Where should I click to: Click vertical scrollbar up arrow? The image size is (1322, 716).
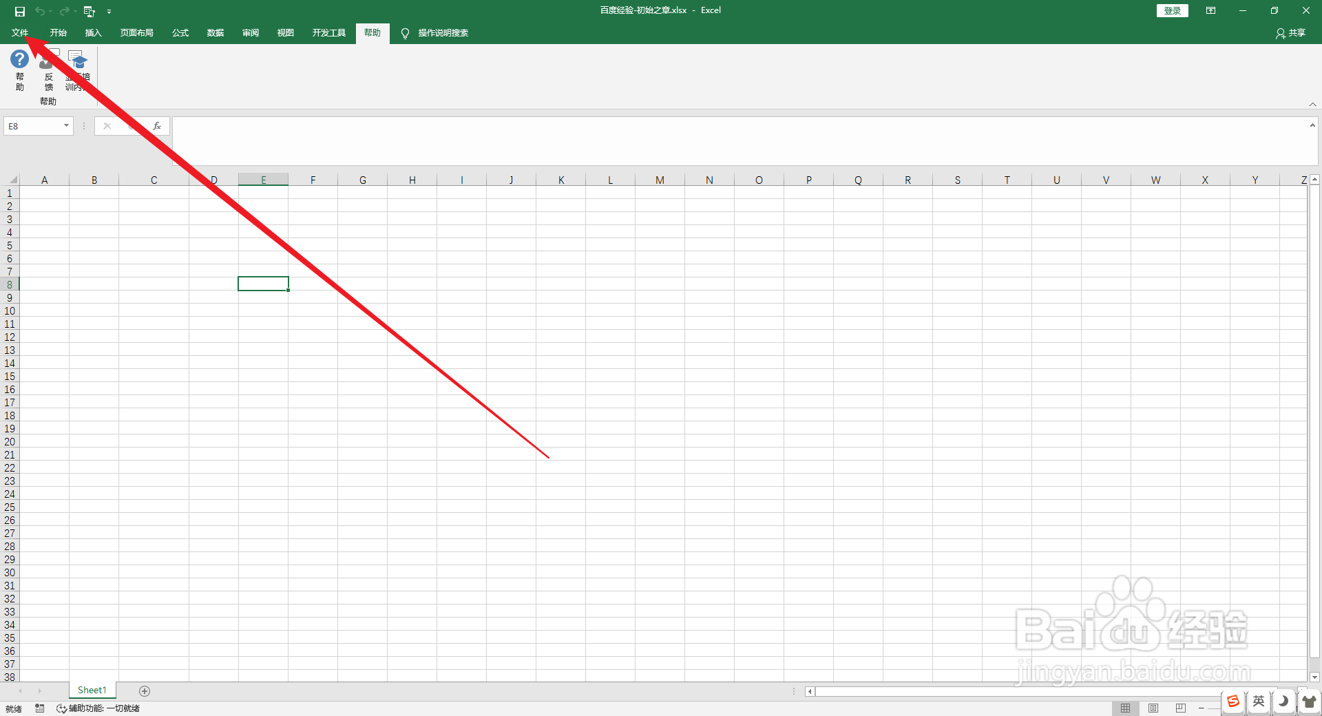[x=1314, y=180]
